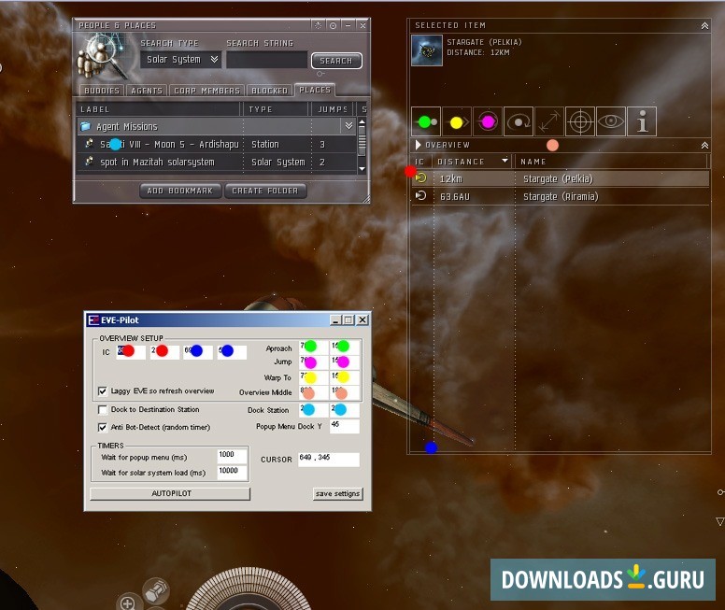The height and width of the screenshot is (610, 725).
Task: Toggle Laggy EVE so refresh overview checkbox
Action: [103, 391]
